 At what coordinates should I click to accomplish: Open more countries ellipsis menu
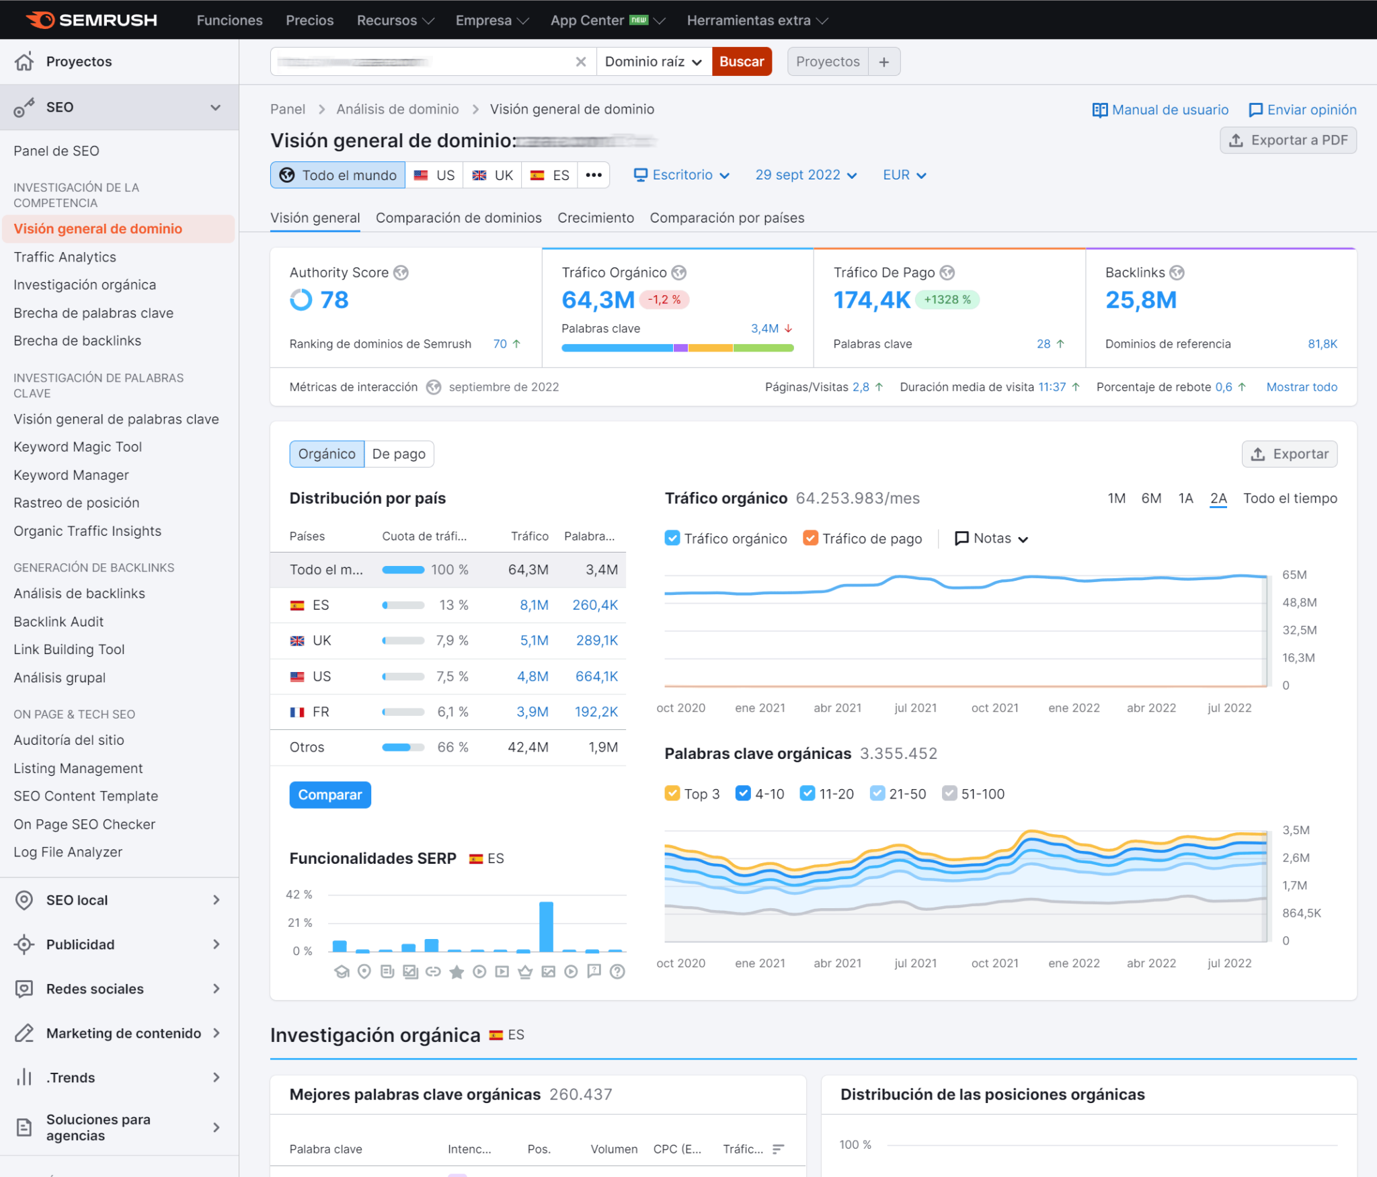tap(594, 175)
